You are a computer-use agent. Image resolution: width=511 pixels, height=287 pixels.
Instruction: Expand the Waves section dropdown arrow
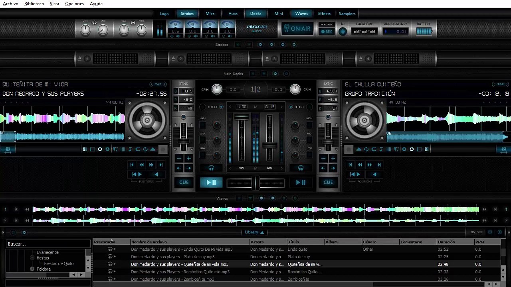point(250,198)
